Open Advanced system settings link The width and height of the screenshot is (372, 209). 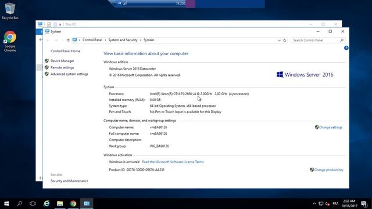[x=69, y=74]
